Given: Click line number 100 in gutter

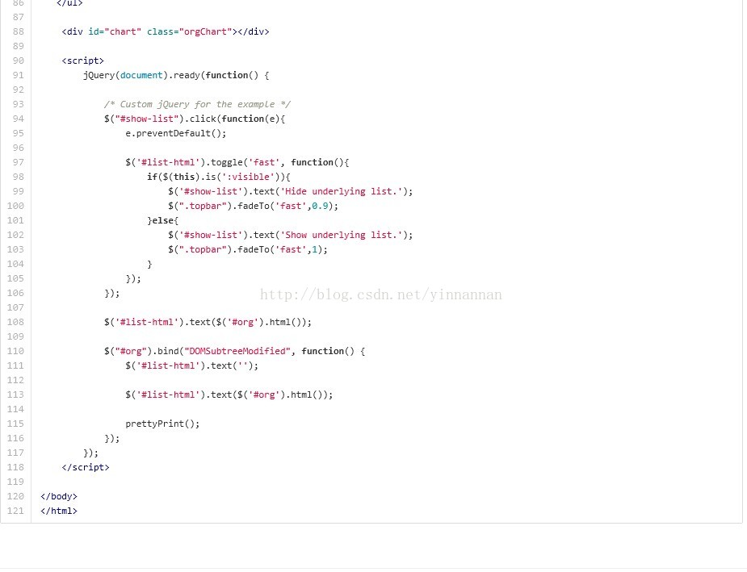Looking at the screenshot, I should click(15, 206).
